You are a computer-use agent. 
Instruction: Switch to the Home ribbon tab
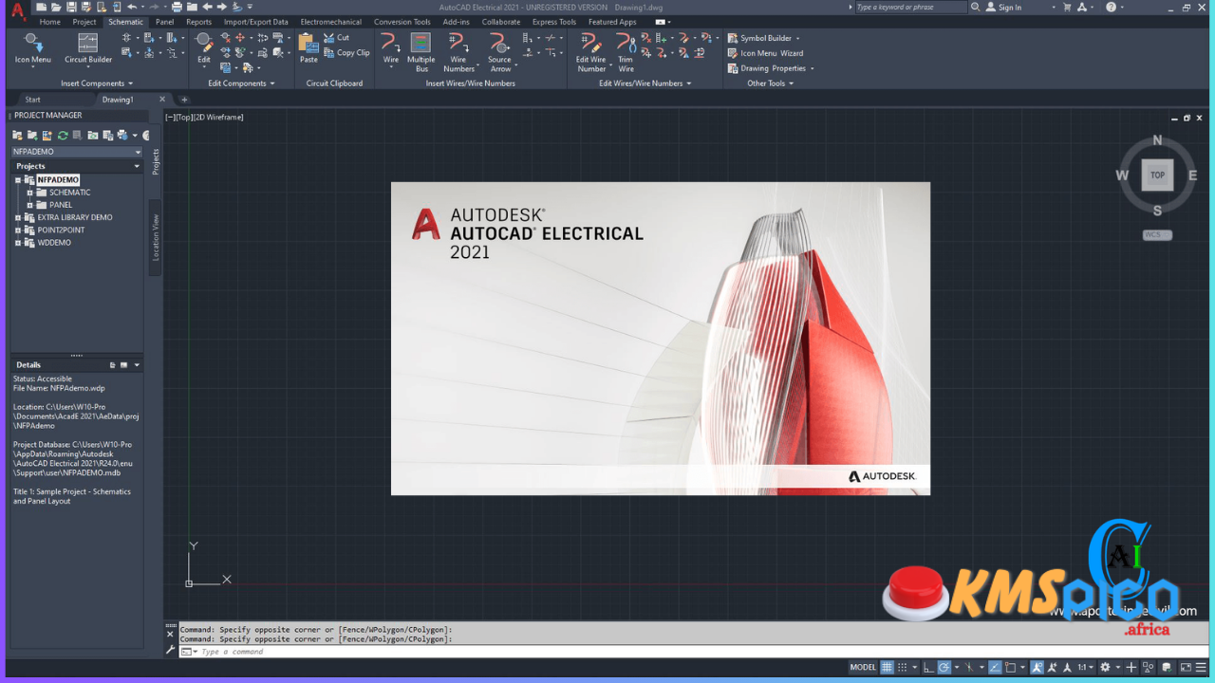click(50, 22)
